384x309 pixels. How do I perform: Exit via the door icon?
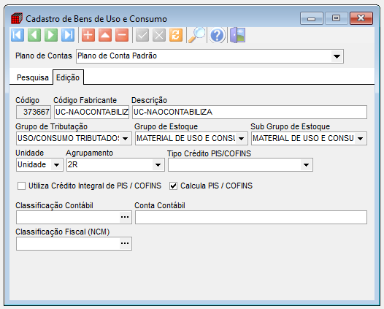[x=237, y=35]
